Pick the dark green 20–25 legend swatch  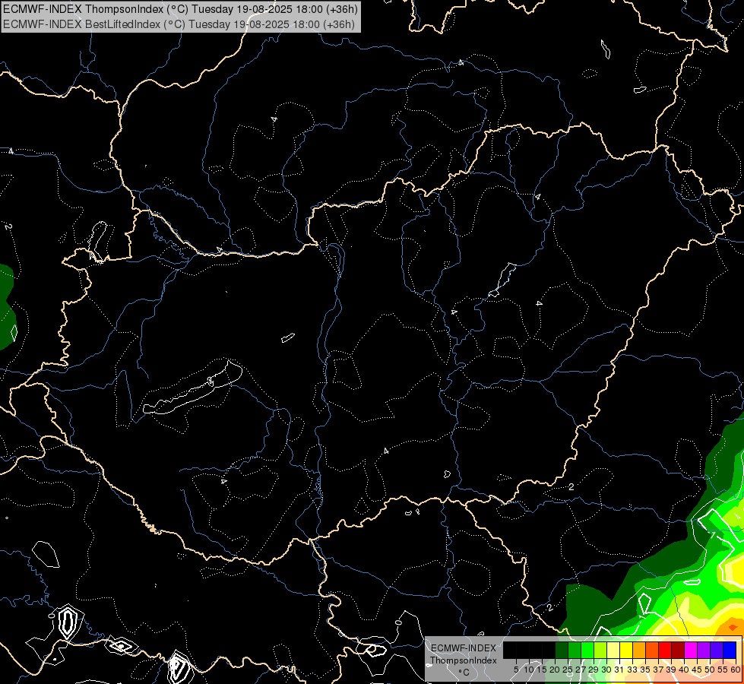[x=562, y=650]
